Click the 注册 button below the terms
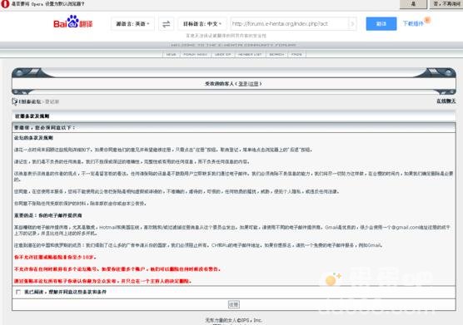The width and height of the screenshot is (463, 325). 234,304
